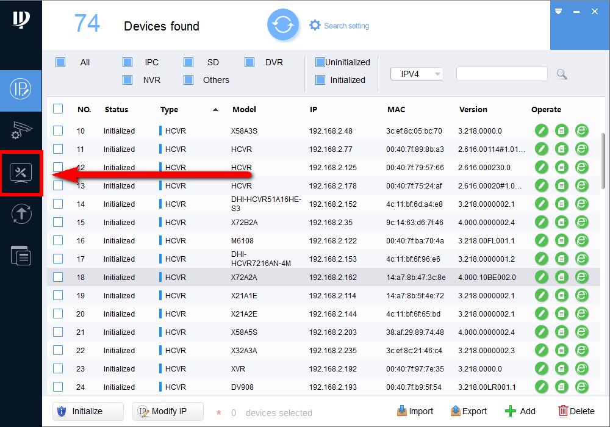Click the device search input field

click(x=501, y=74)
